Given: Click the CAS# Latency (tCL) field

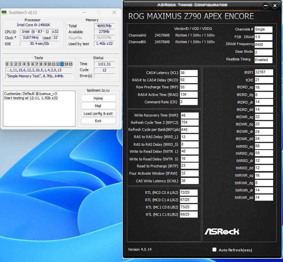Looking at the screenshot, I should click(189, 73).
